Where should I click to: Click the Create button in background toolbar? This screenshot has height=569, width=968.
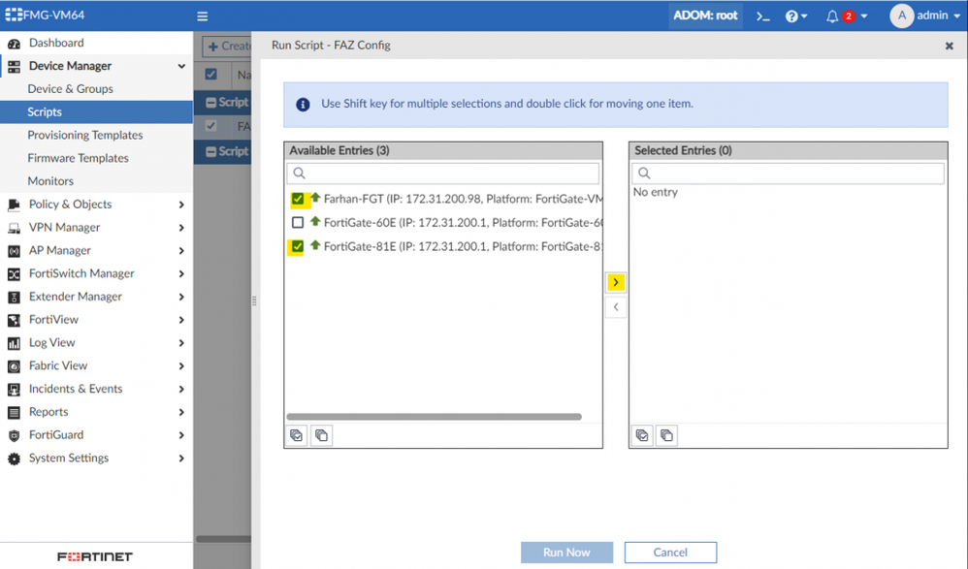(x=227, y=47)
